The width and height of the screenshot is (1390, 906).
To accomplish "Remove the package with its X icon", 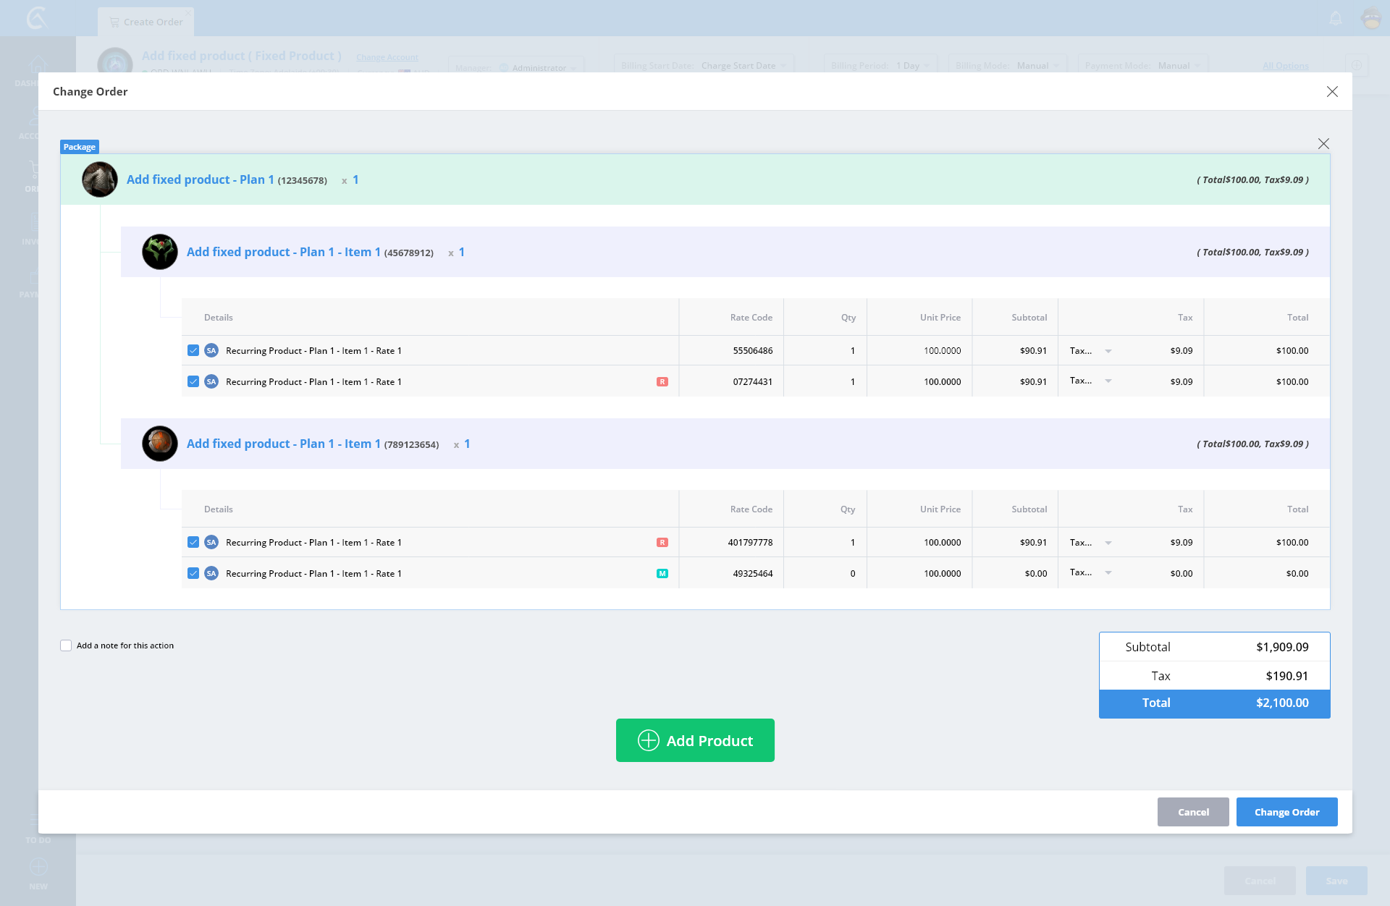I will (1323, 143).
